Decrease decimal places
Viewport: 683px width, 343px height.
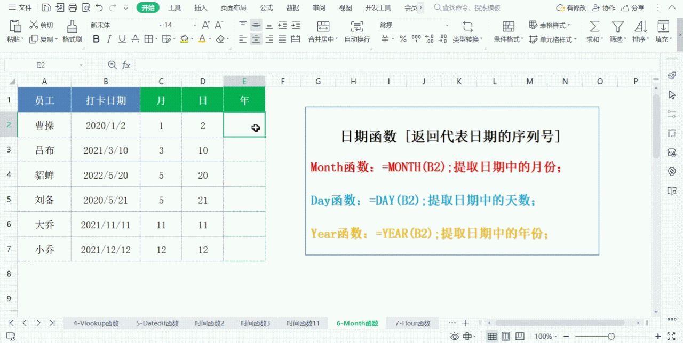pos(443,39)
